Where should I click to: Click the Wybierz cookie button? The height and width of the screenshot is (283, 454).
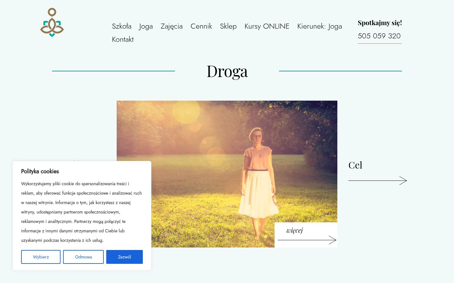coord(41,257)
